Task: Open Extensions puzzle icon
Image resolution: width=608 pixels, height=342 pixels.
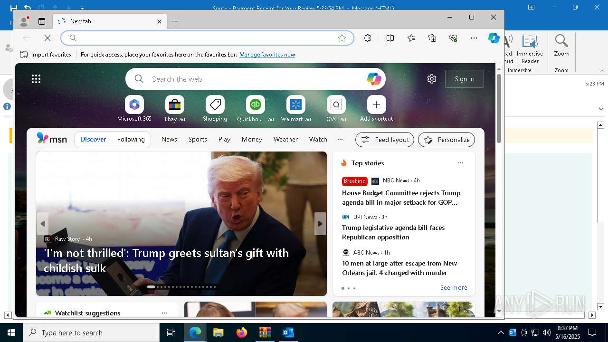Action: (x=367, y=38)
